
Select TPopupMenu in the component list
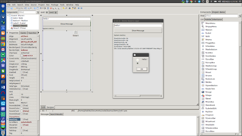pos(211,26)
